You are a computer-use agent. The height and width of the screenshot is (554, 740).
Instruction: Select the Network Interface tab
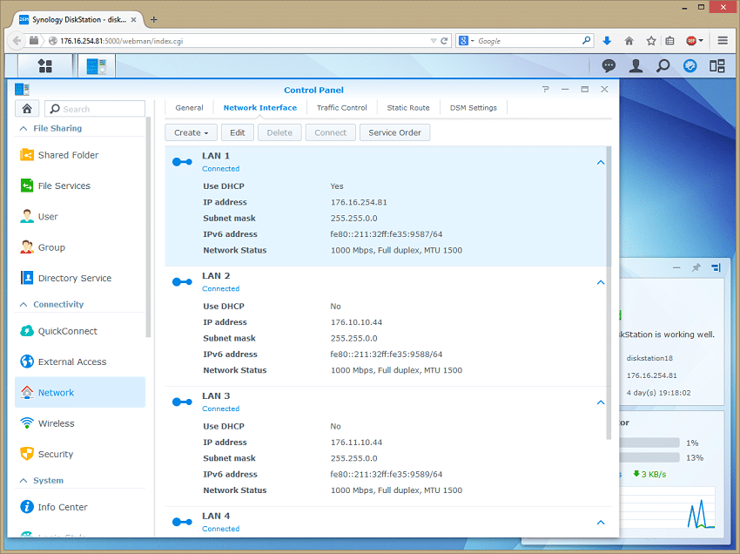pyautogui.click(x=260, y=108)
